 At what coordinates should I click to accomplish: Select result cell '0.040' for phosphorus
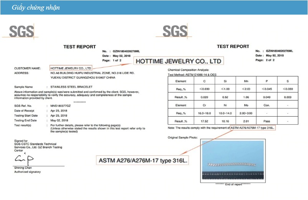(x=267, y=97)
